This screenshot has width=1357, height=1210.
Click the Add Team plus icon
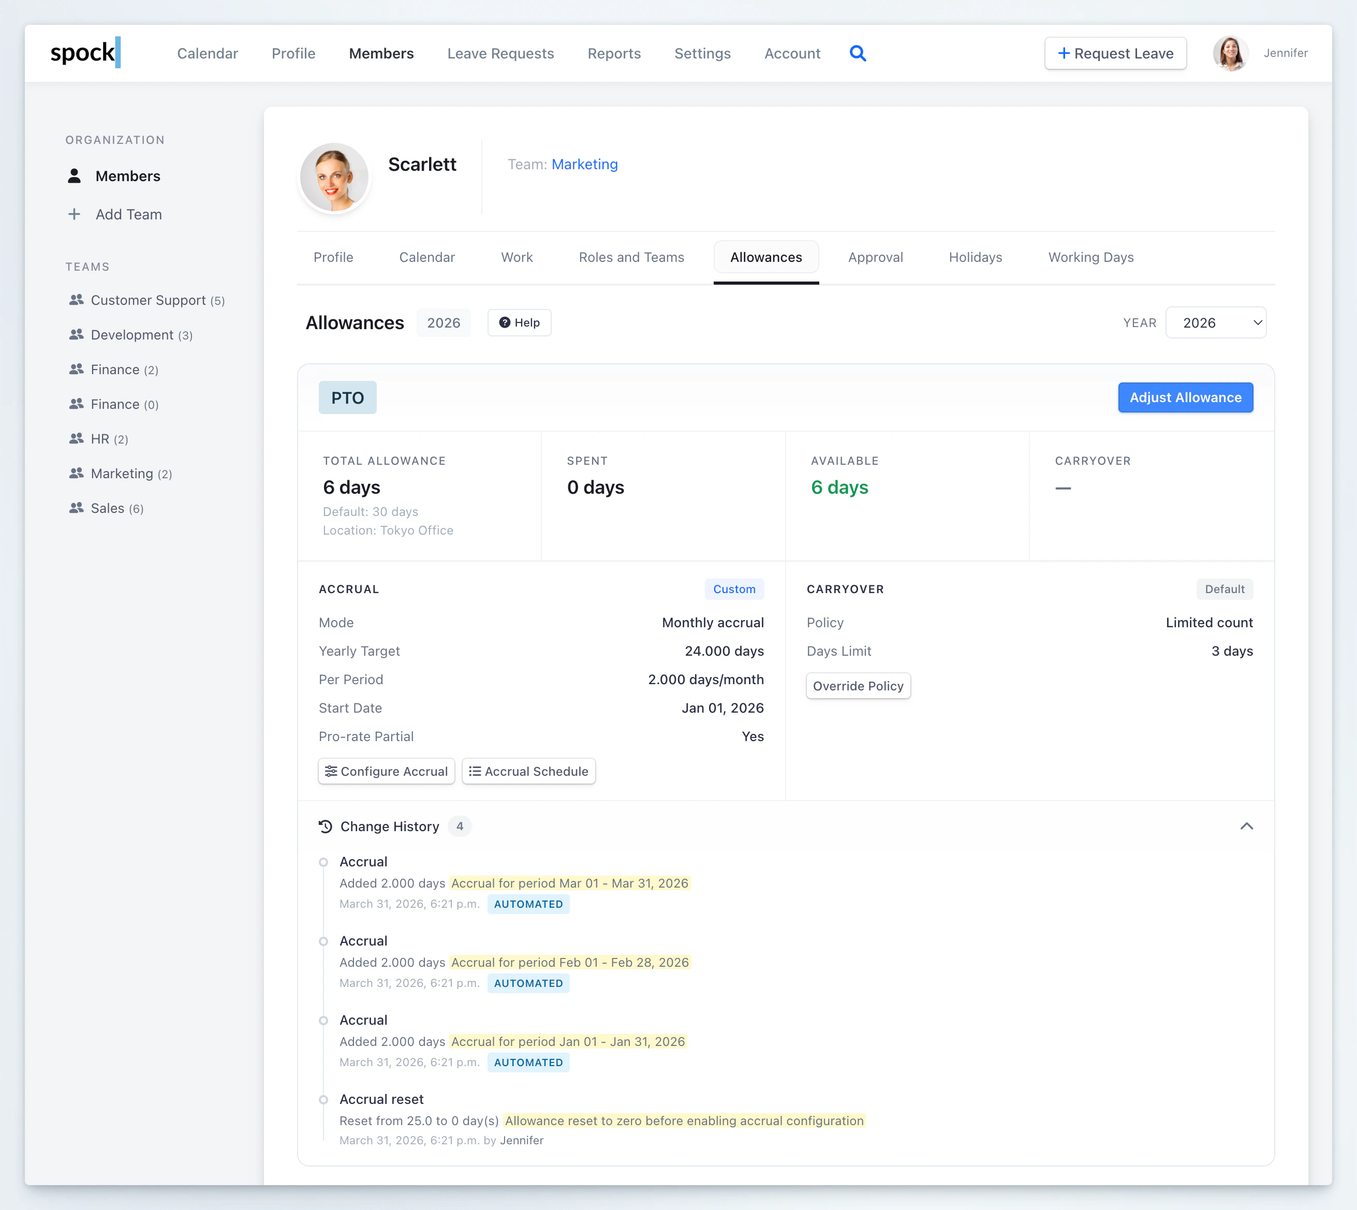click(74, 214)
